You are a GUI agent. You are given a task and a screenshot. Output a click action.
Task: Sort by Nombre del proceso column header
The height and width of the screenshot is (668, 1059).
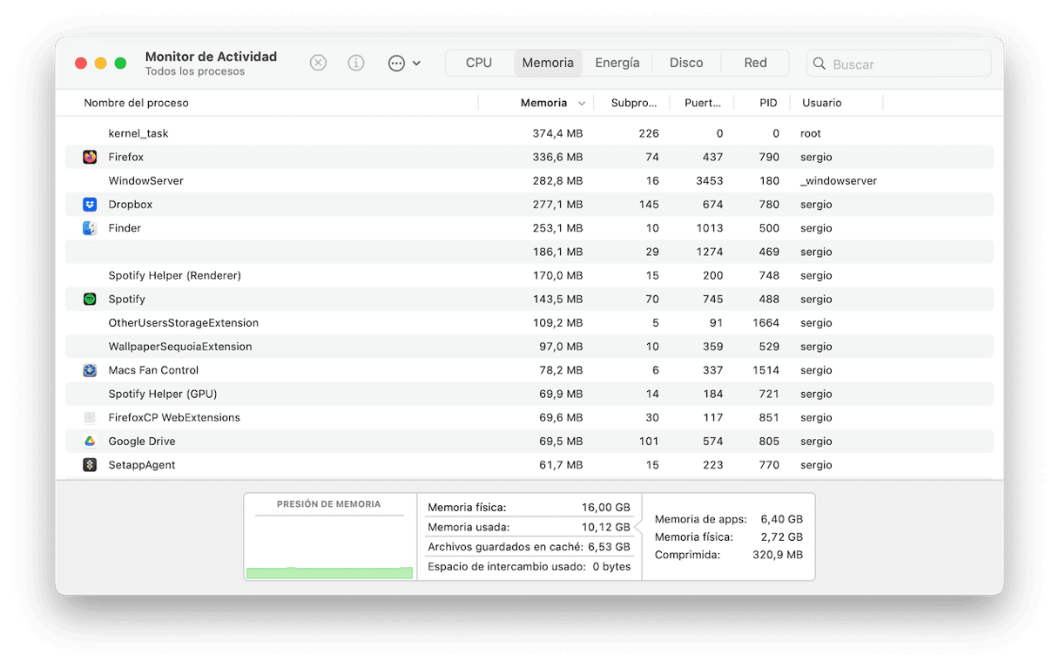pyautogui.click(x=136, y=103)
